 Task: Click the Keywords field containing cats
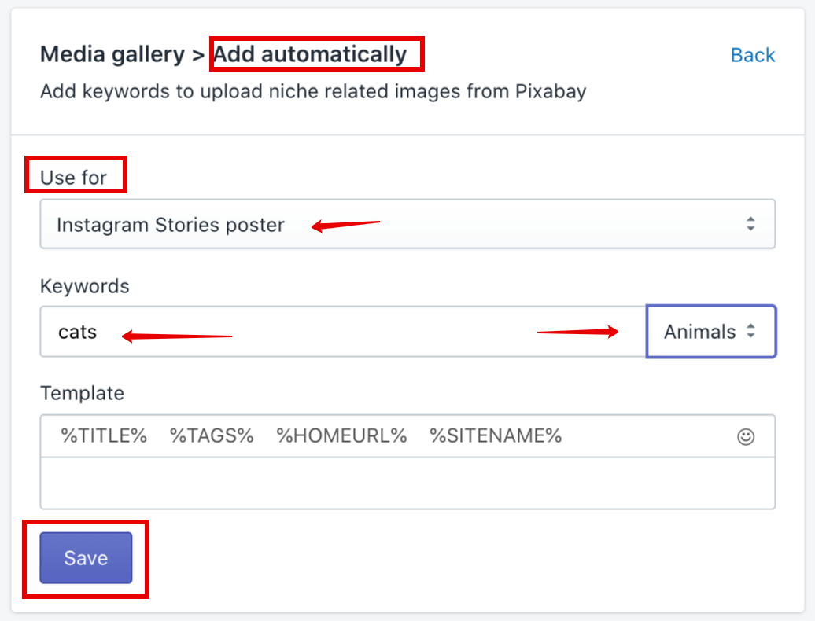click(343, 331)
